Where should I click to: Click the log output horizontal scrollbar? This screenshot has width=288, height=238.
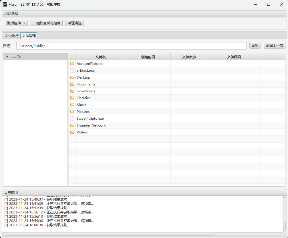[x=143, y=234]
